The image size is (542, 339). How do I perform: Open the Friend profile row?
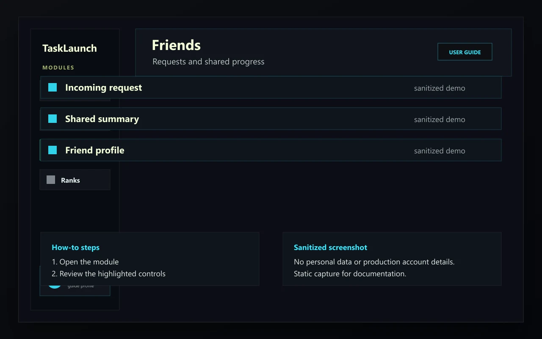tap(271, 150)
